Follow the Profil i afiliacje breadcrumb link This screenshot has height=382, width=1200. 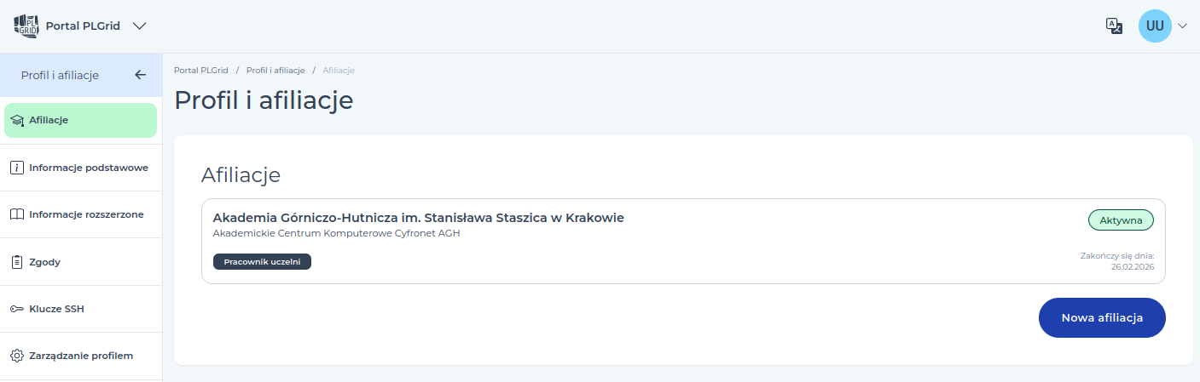[275, 70]
